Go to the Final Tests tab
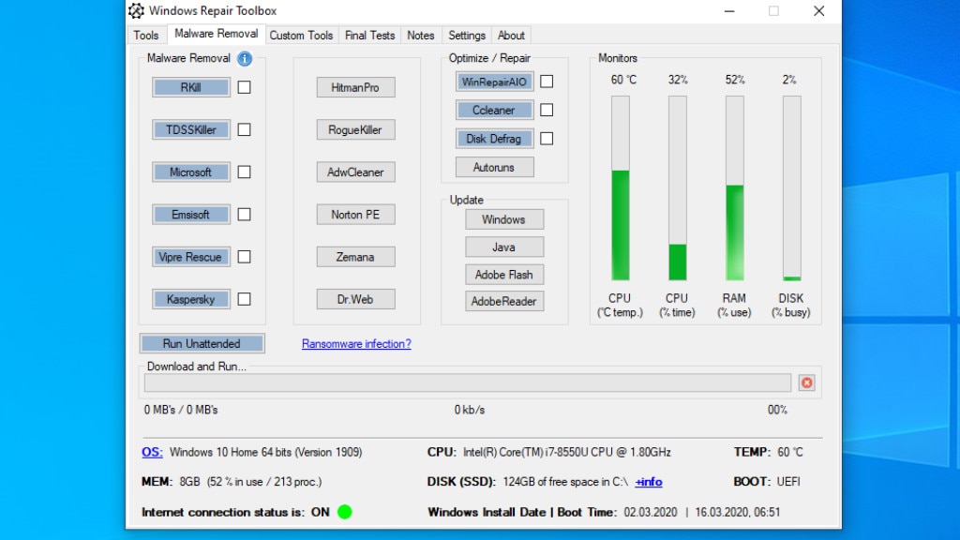This screenshot has height=540, width=960. pyautogui.click(x=369, y=36)
